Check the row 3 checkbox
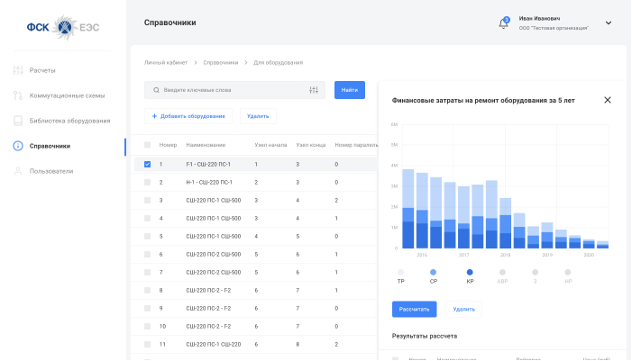Viewport: 632px width, 361px height. (148, 201)
